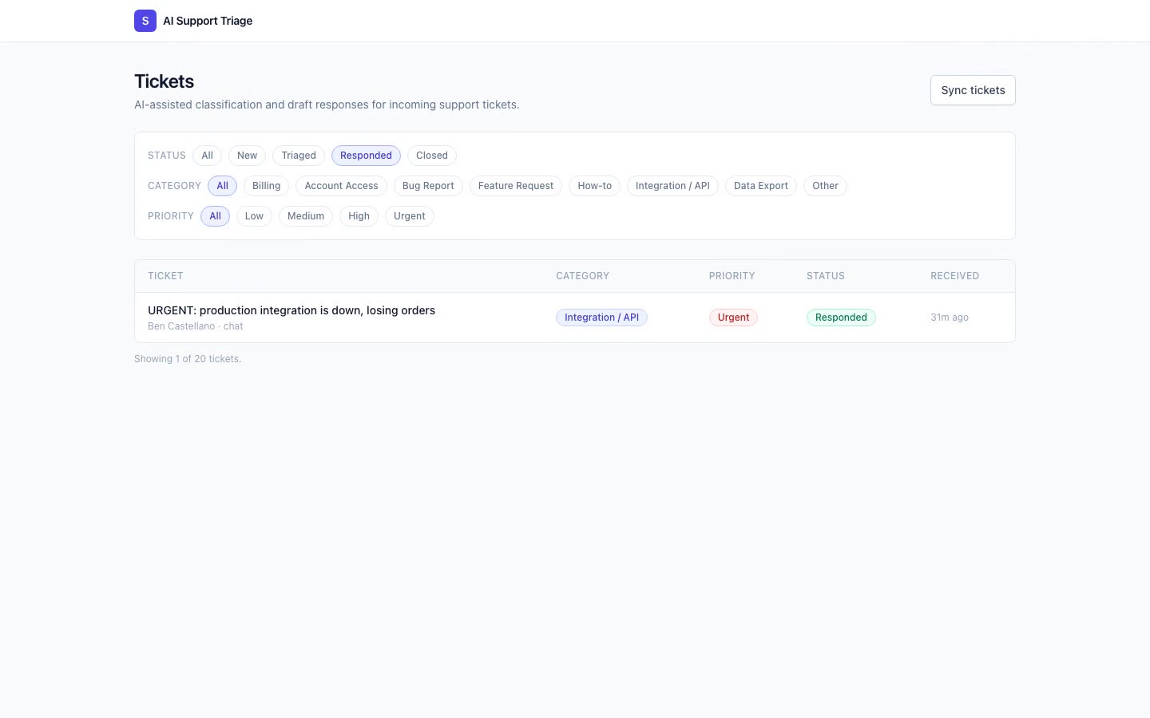Click the Integration / API badge in ticket row
Viewport: 1150px width, 718px height.
click(x=601, y=318)
